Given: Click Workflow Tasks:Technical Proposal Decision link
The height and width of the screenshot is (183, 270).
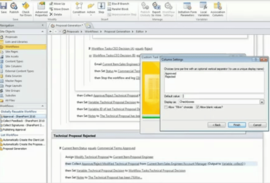Looking at the screenshot, I should [x=157, y=171].
